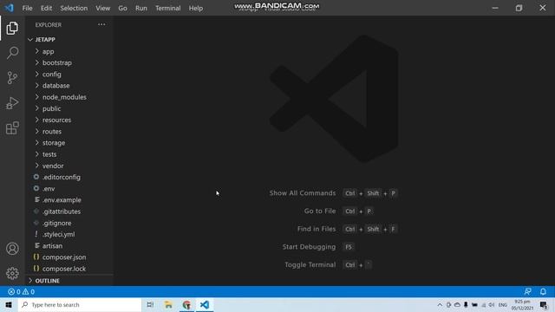This screenshot has height=312, width=555.
Task: Open the composer.lock file
Action: pos(70,269)
